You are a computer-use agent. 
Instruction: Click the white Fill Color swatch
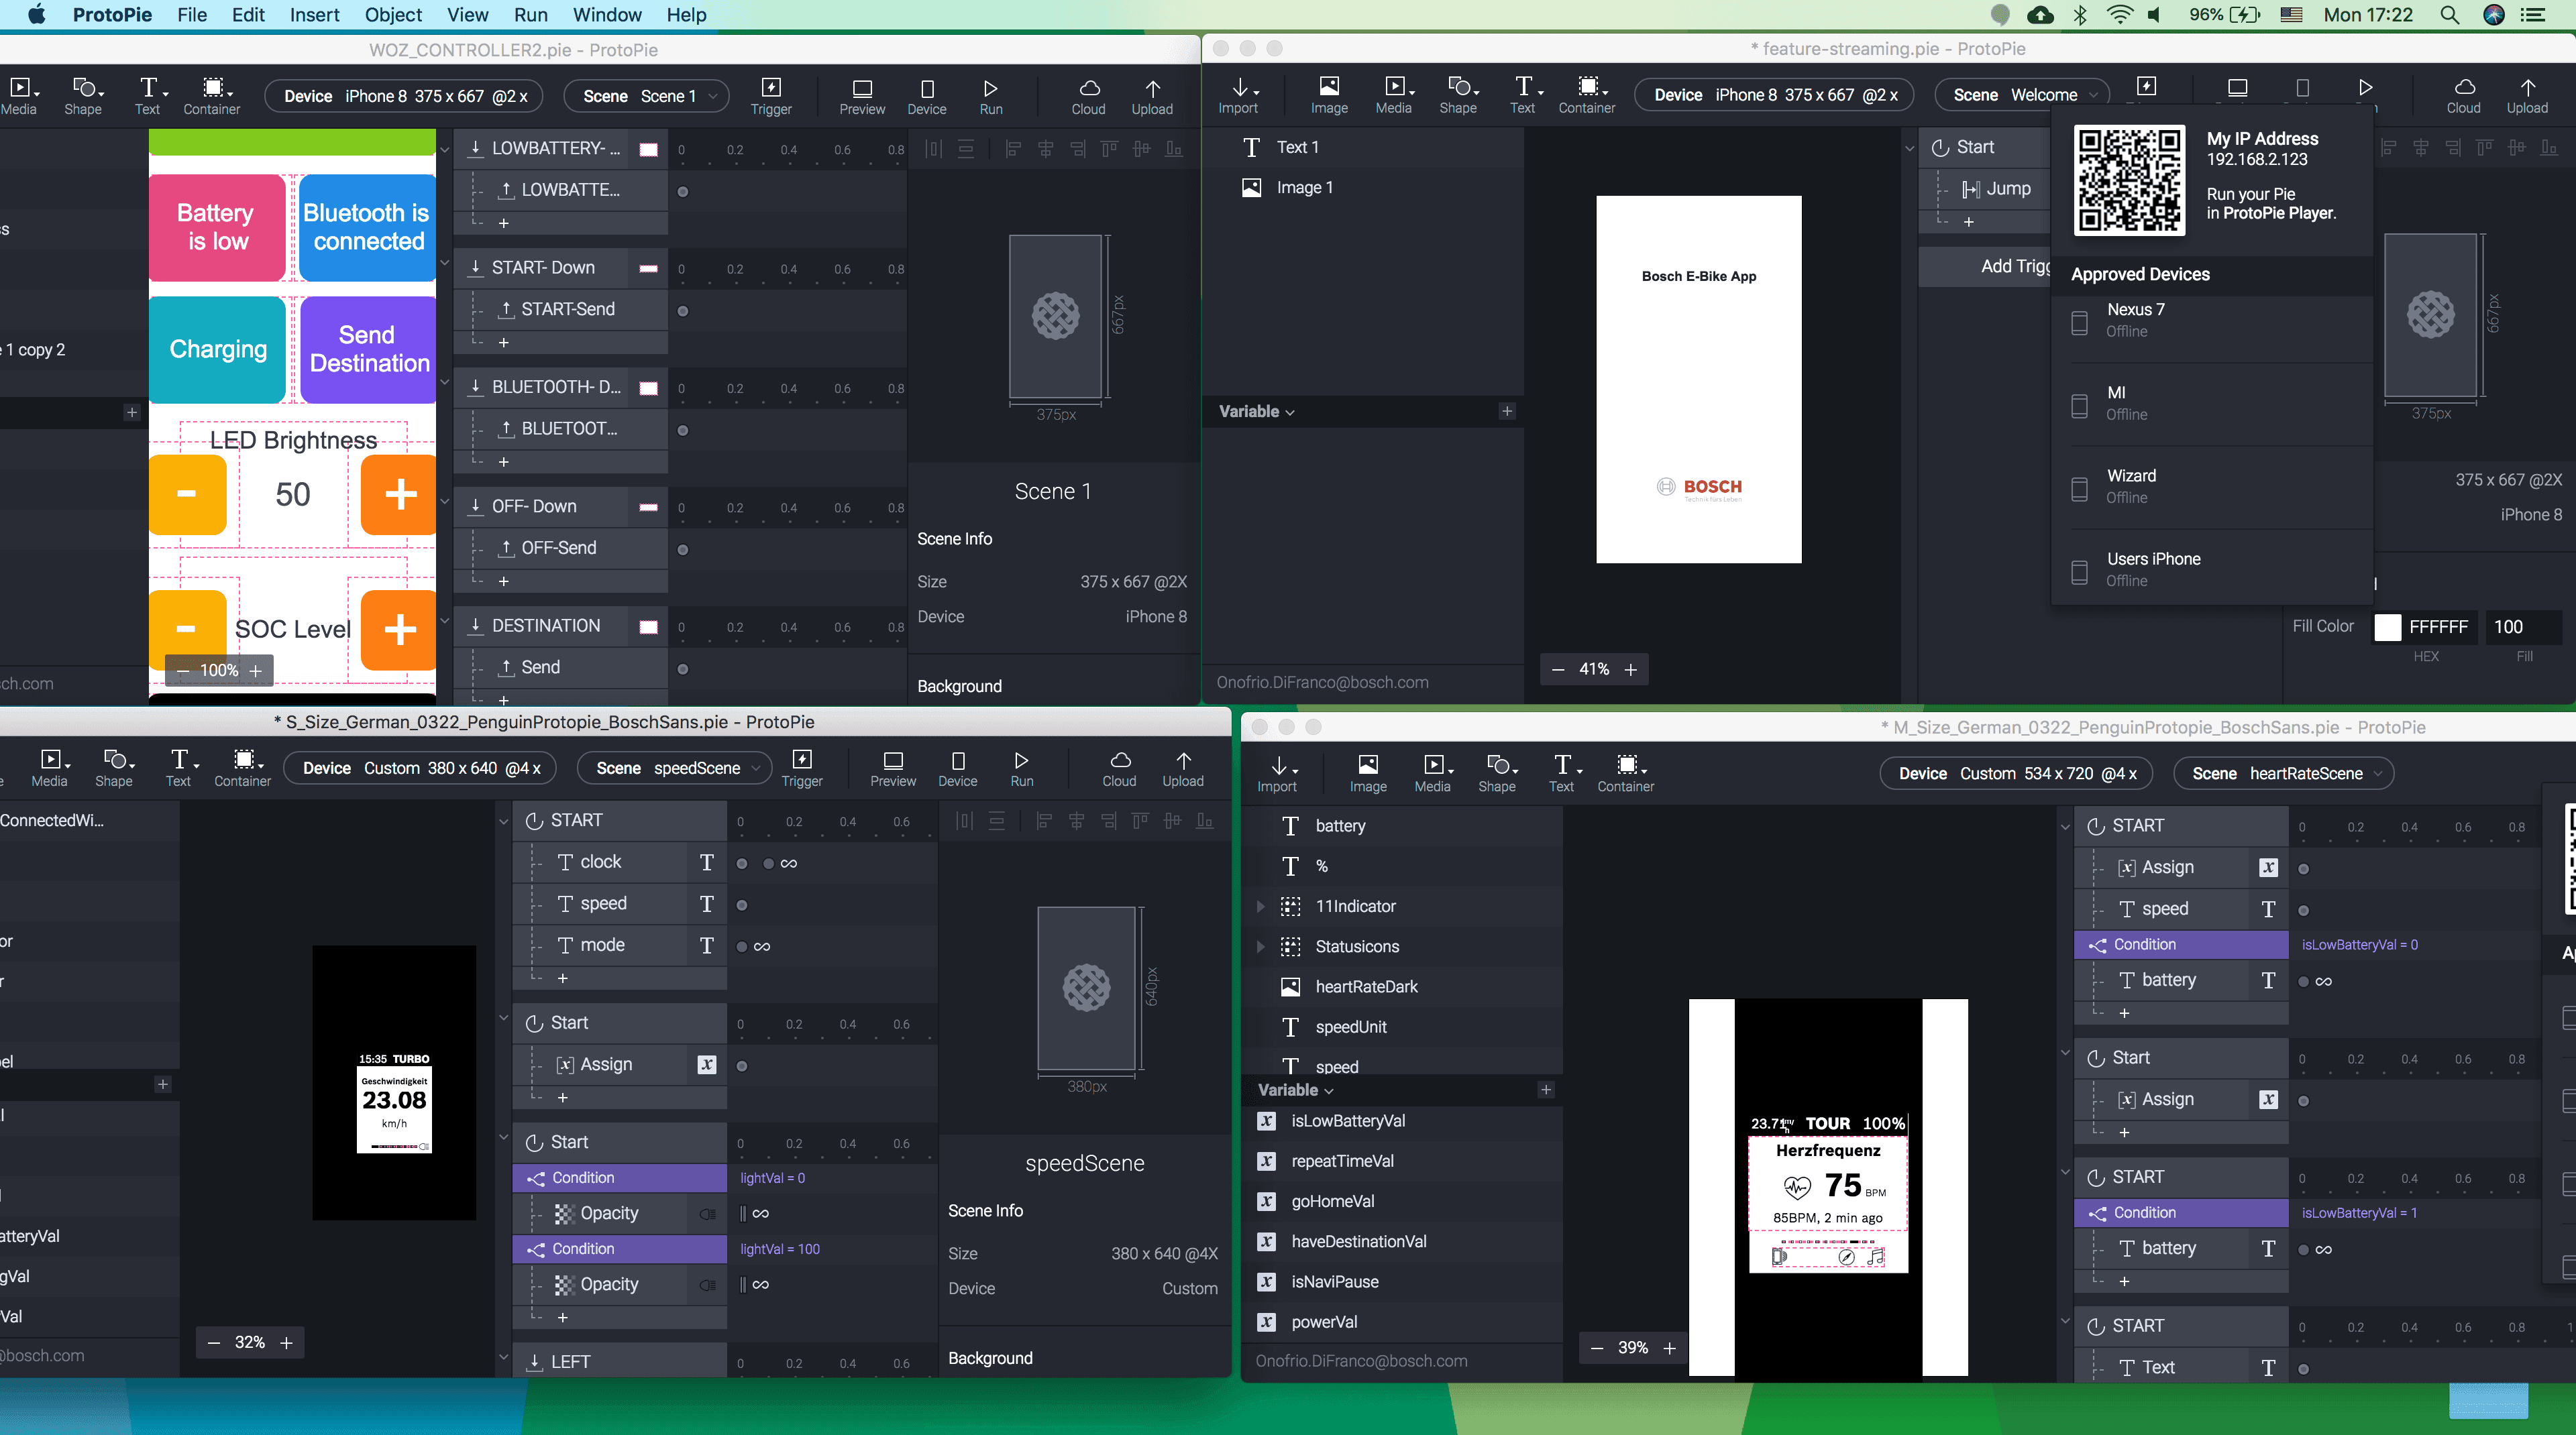[2387, 626]
